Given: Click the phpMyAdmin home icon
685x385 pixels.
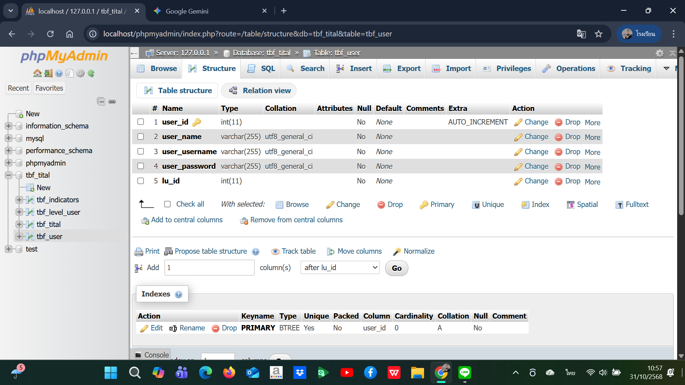Looking at the screenshot, I should [37, 74].
